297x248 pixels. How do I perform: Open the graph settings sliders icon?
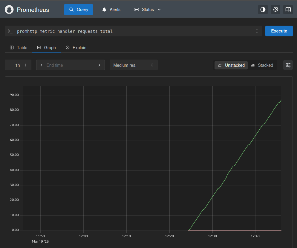[288, 65]
